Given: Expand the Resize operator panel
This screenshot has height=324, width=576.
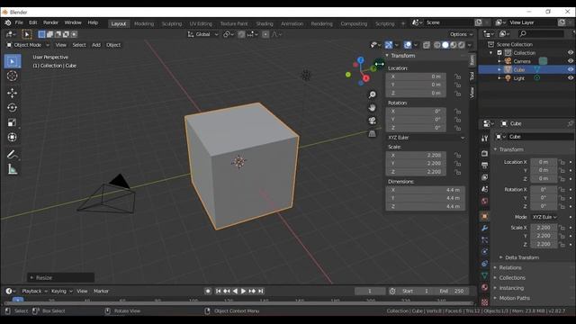Looking at the screenshot, I should click(x=60, y=278).
